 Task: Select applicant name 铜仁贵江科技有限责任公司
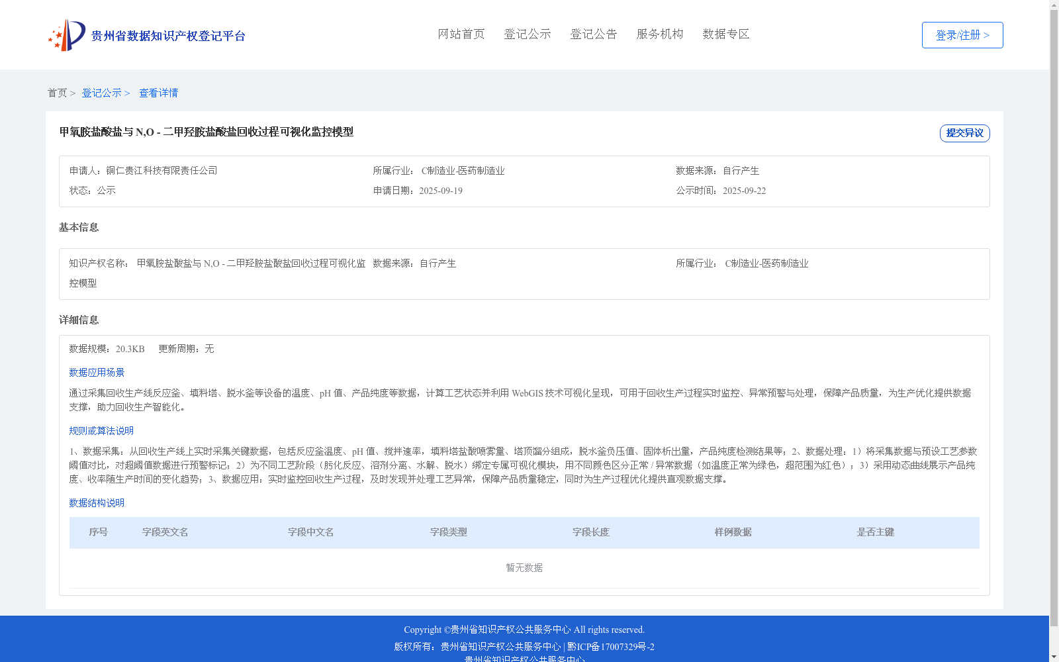click(161, 171)
